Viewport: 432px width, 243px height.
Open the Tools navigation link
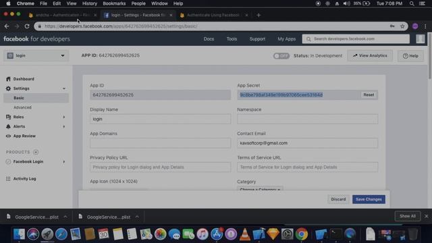pyautogui.click(x=232, y=39)
